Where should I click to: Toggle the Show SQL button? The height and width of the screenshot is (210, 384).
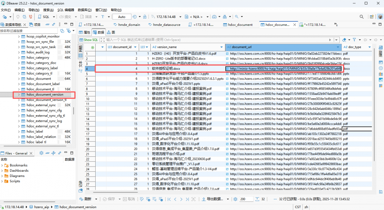[88, 39]
